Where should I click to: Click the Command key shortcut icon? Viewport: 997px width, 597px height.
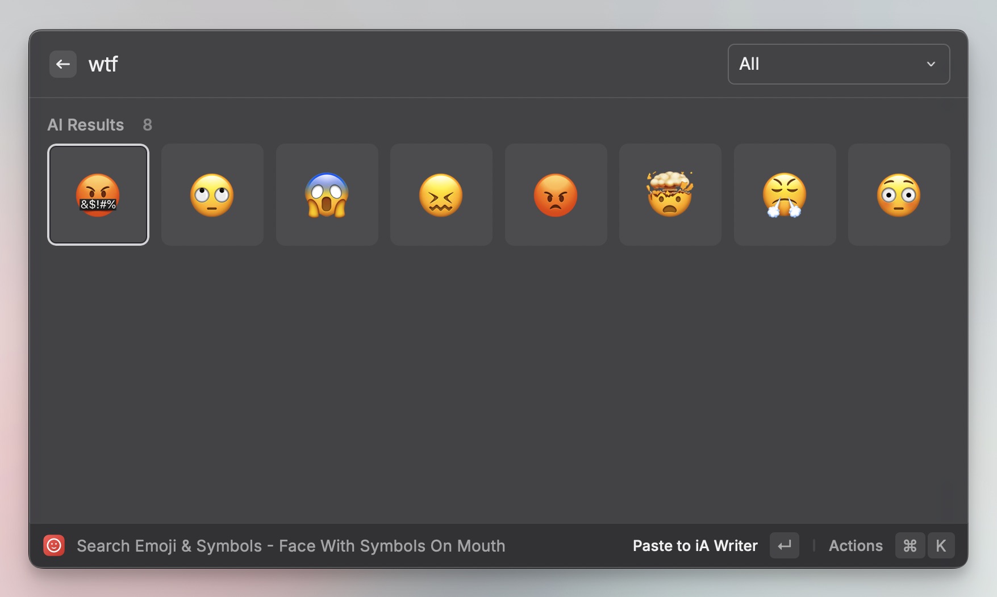pyautogui.click(x=910, y=545)
